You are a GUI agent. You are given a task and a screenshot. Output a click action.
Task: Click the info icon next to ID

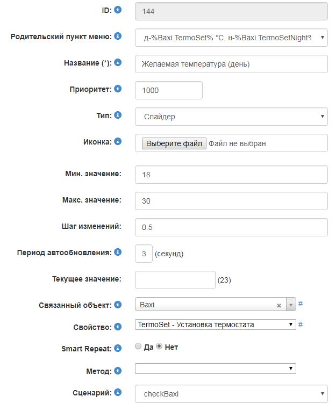click(x=118, y=9)
